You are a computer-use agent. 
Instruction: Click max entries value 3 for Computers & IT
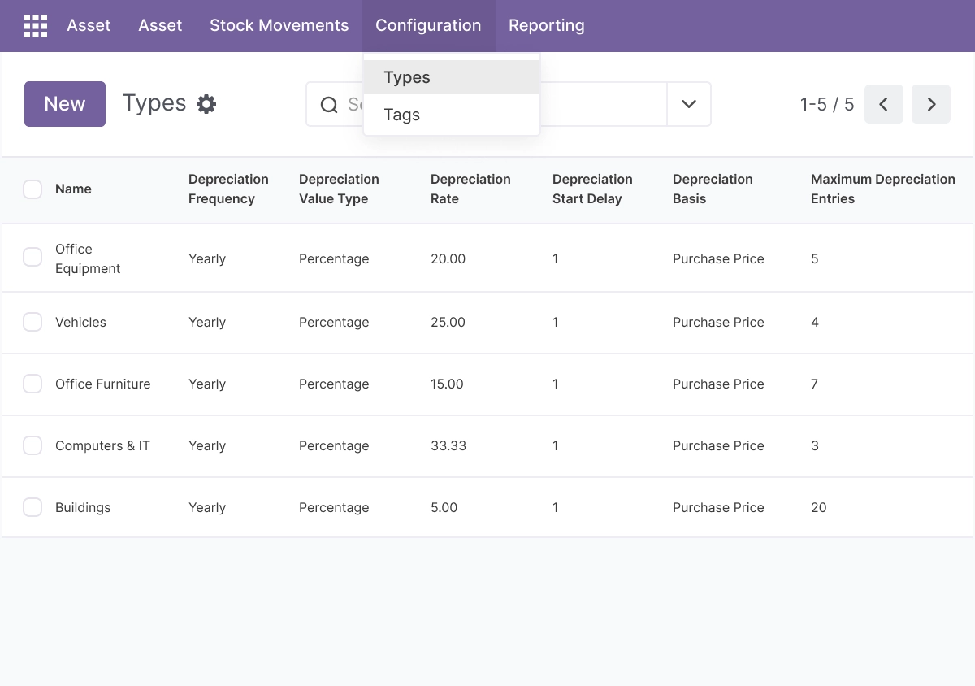pyautogui.click(x=815, y=445)
